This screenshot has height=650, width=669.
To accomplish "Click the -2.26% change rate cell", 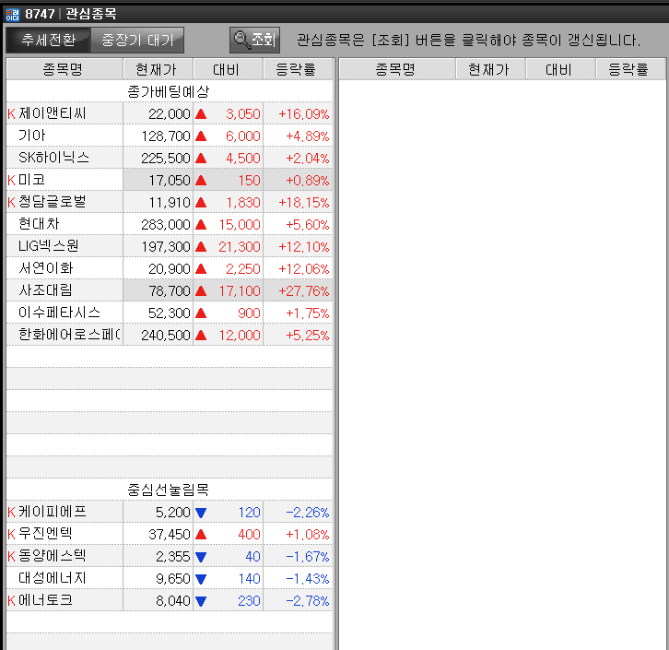I will [298, 512].
